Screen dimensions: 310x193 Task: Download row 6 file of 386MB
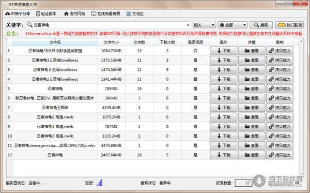point(223,98)
